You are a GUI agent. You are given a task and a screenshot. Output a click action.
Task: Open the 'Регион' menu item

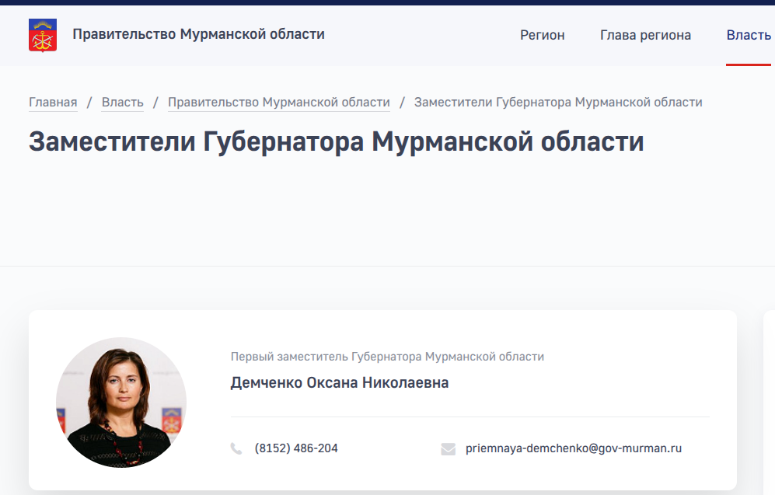click(x=543, y=35)
